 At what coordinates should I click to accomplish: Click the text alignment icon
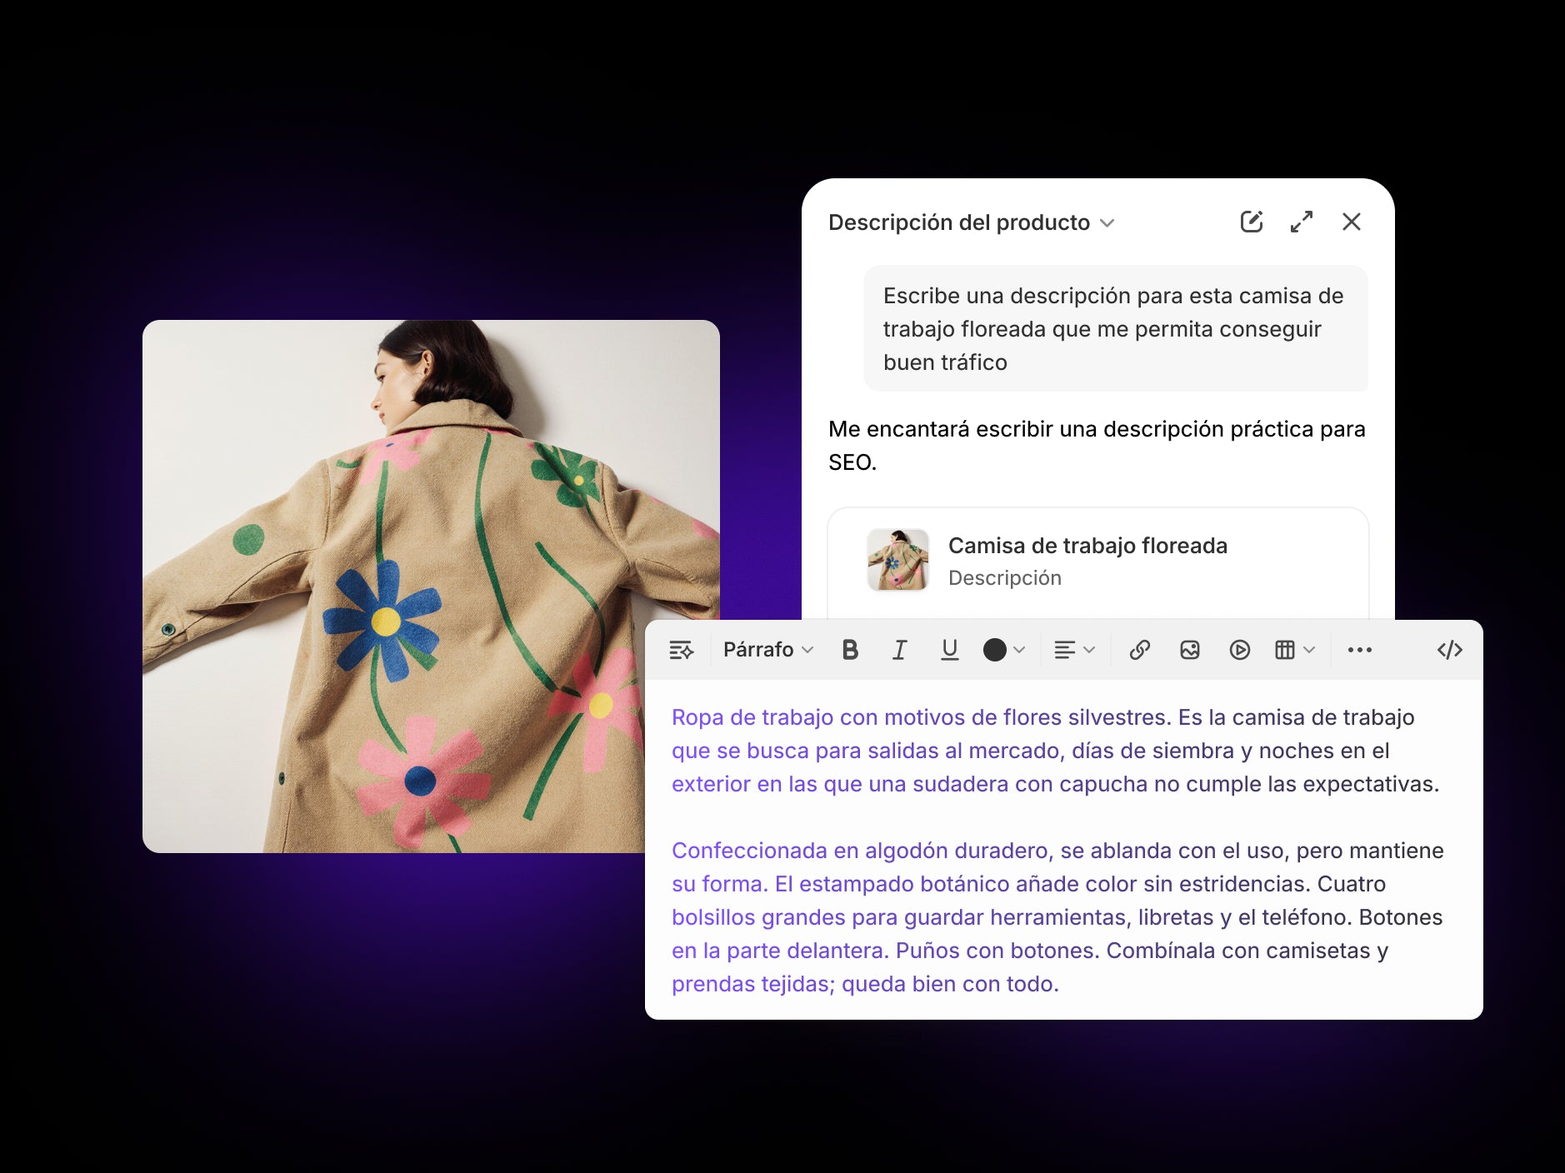tap(1064, 650)
